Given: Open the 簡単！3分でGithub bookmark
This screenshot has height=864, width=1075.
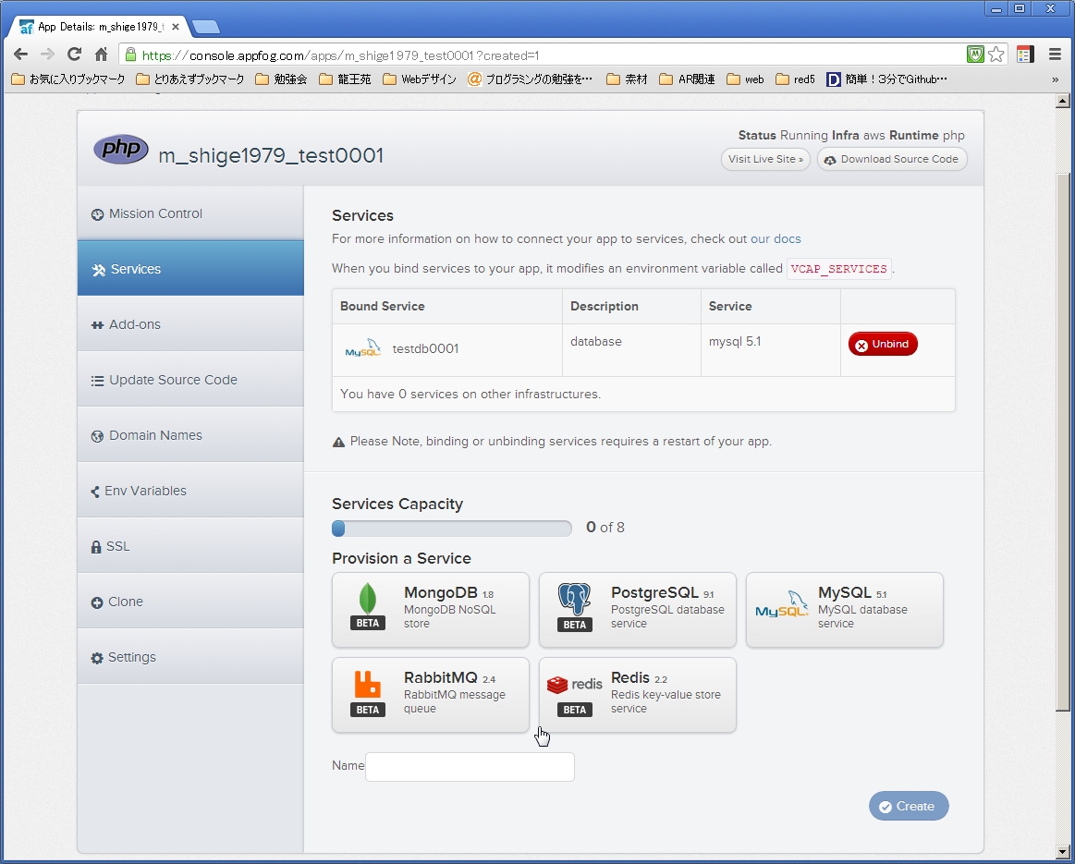Looking at the screenshot, I should (887, 79).
